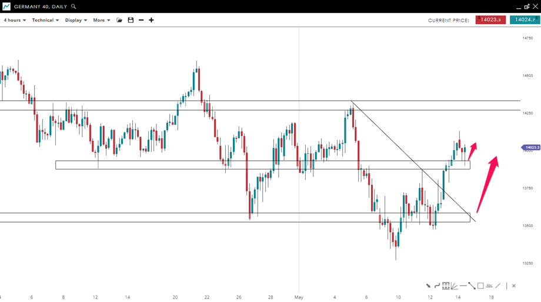Click the 14023.3 price label on axis
The width and height of the screenshot is (541, 302).
(x=532, y=148)
